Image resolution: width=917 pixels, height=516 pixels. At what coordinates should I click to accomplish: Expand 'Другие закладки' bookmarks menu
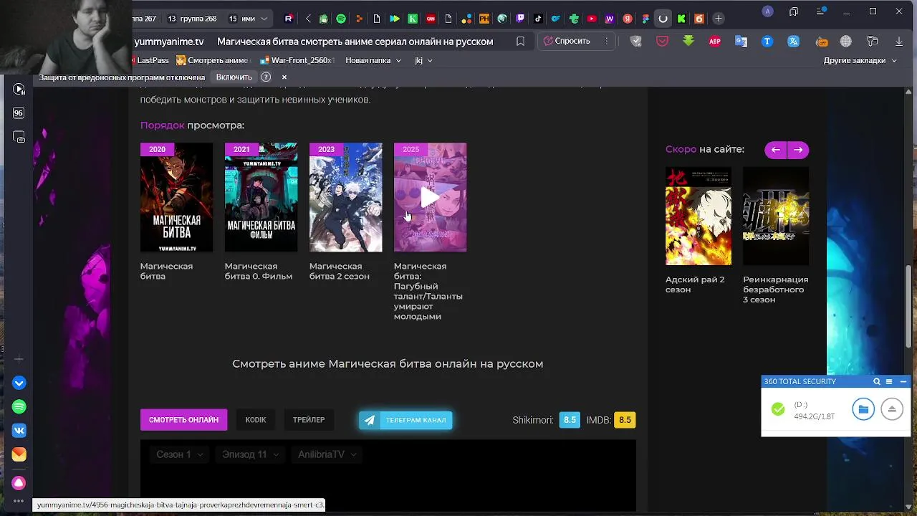(x=860, y=60)
